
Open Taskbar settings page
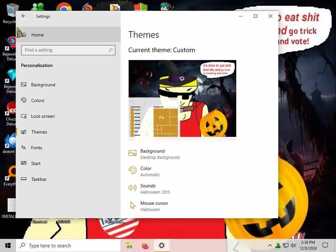[68, 179]
